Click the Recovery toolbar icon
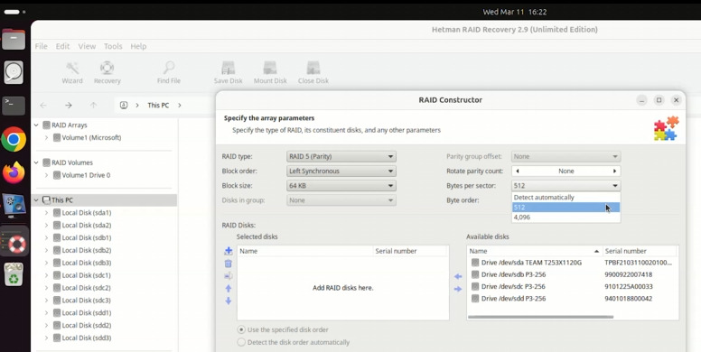Image resolution: width=701 pixels, height=352 pixels. point(107,73)
